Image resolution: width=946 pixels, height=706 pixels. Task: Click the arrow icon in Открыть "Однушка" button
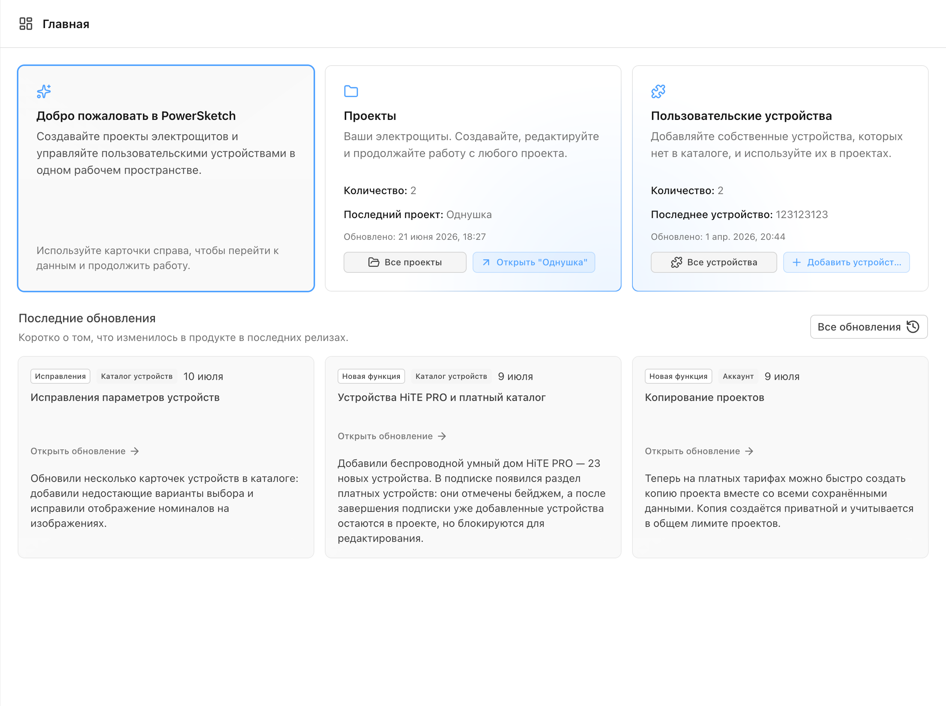click(x=486, y=262)
